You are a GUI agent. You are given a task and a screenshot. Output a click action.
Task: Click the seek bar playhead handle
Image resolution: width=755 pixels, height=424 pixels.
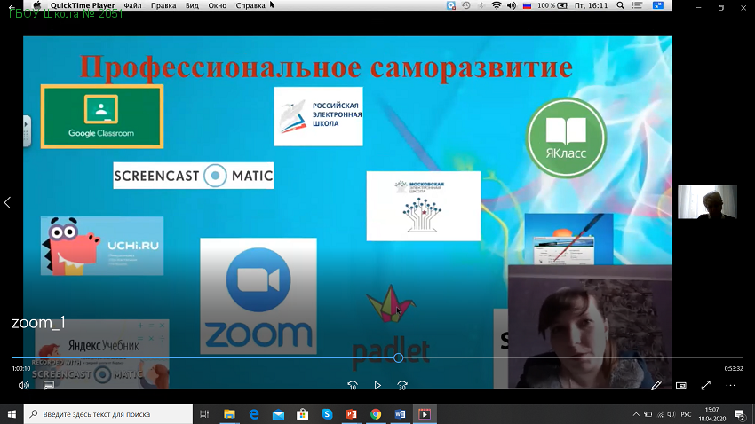click(x=398, y=357)
